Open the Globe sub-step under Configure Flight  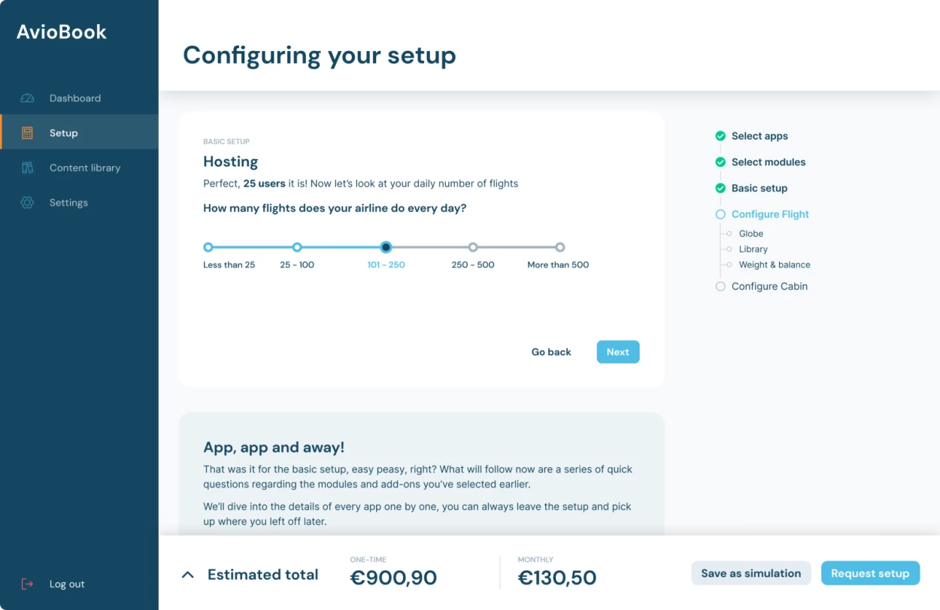[750, 234]
